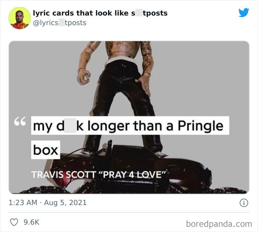
Task: Click the 'box' lyric text block
Action: 46,150
